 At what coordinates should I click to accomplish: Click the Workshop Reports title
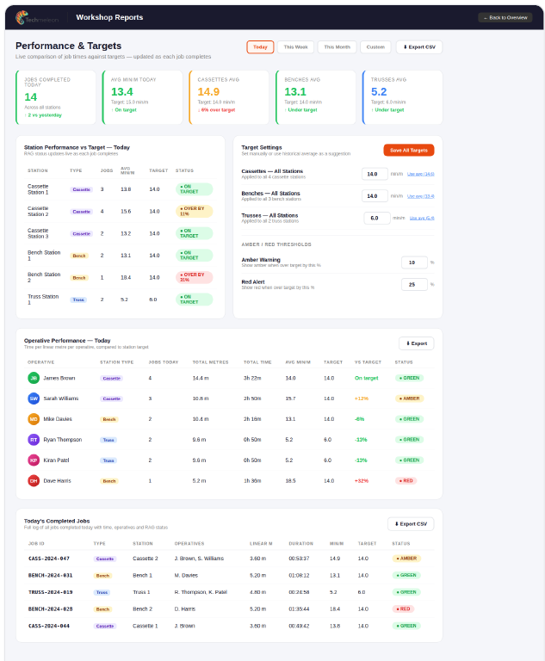(109, 17)
